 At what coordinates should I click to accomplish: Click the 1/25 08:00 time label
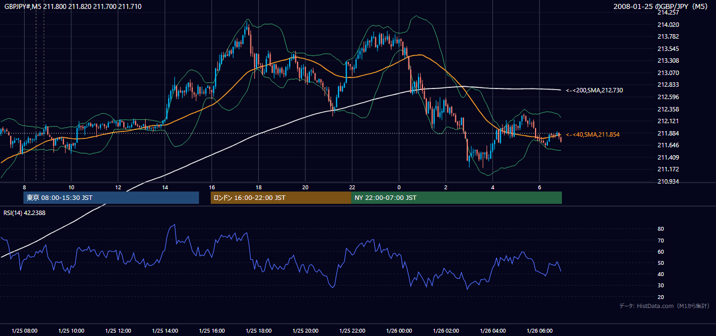click(24, 330)
